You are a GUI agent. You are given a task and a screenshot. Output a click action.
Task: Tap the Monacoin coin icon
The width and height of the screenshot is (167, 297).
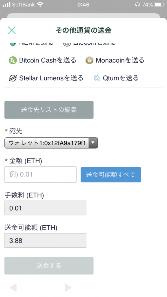(89, 60)
